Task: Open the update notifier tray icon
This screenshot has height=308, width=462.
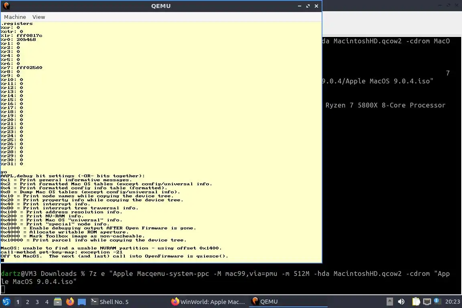Action: pyautogui.click(x=437, y=301)
